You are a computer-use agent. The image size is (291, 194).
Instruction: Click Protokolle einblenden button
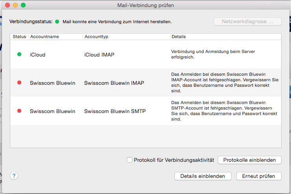(x=249, y=160)
